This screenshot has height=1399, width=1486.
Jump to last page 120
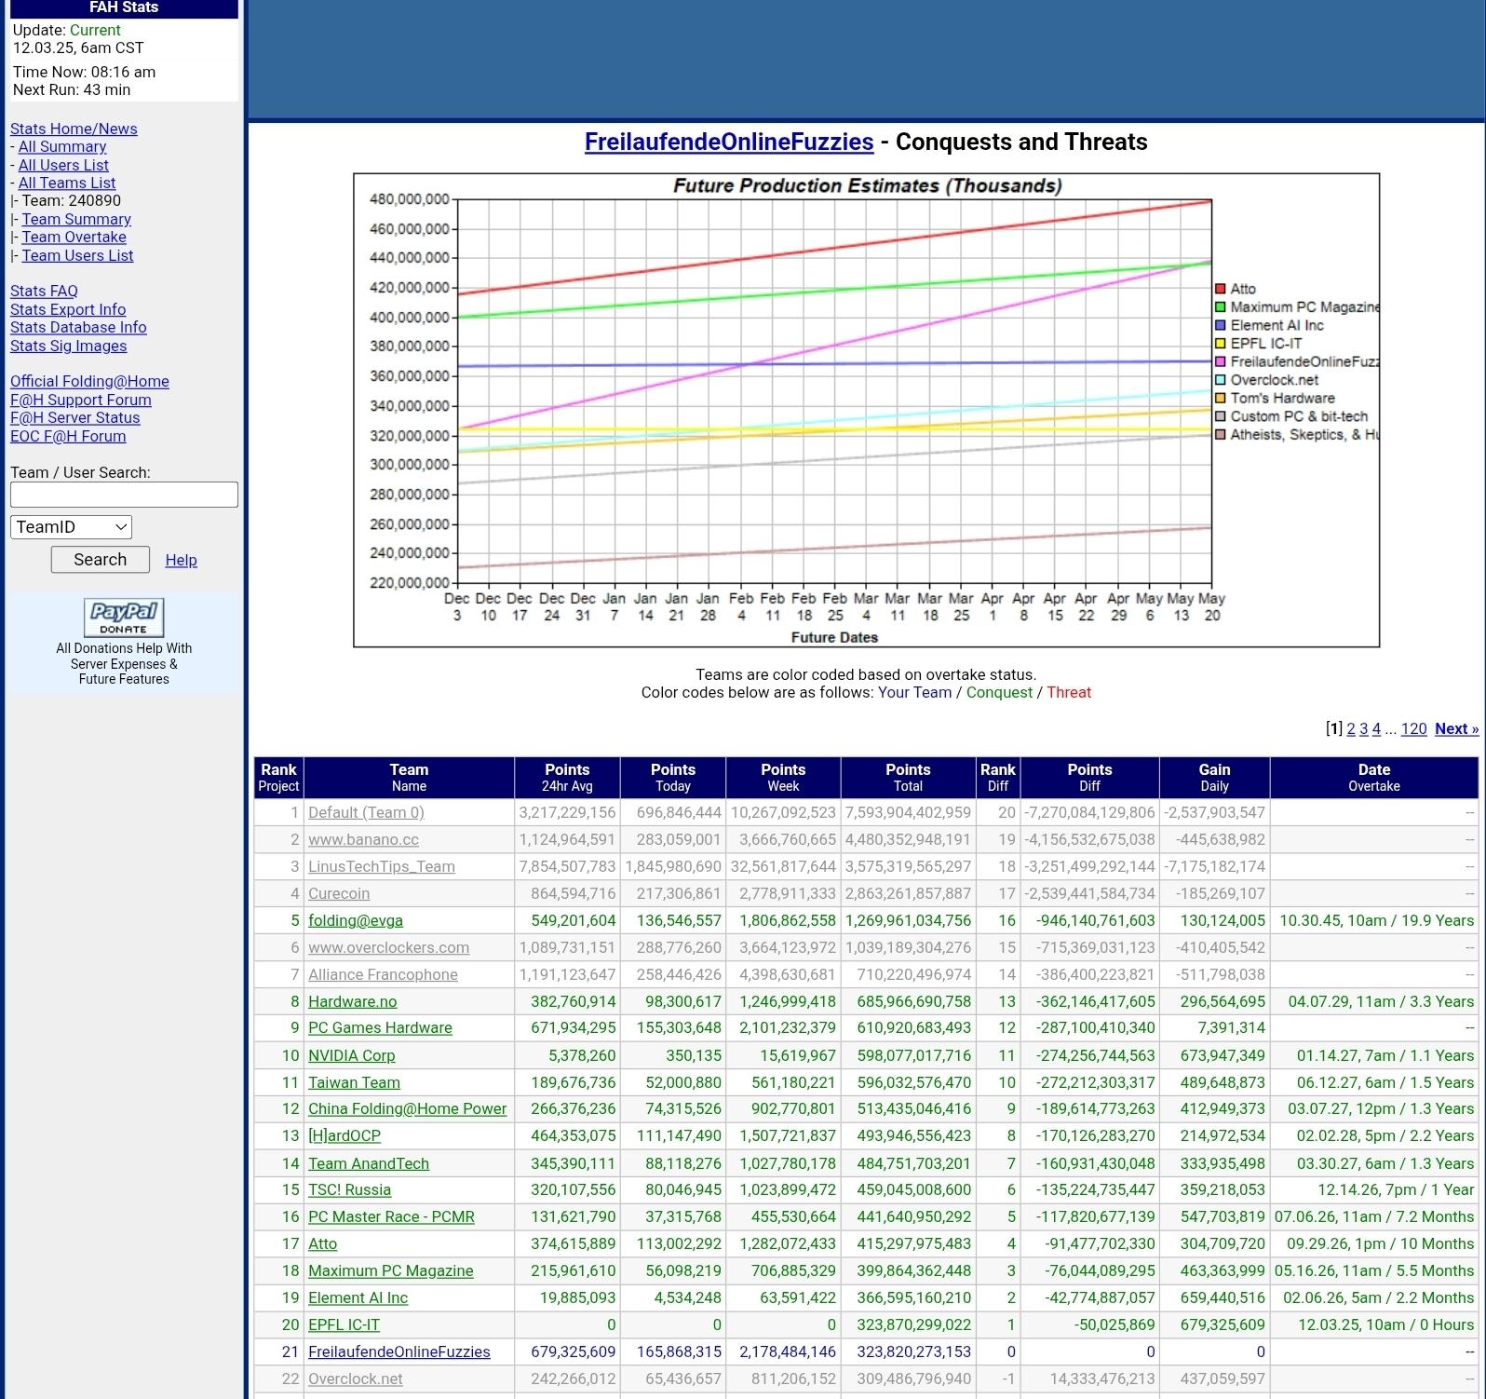point(1413,728)
